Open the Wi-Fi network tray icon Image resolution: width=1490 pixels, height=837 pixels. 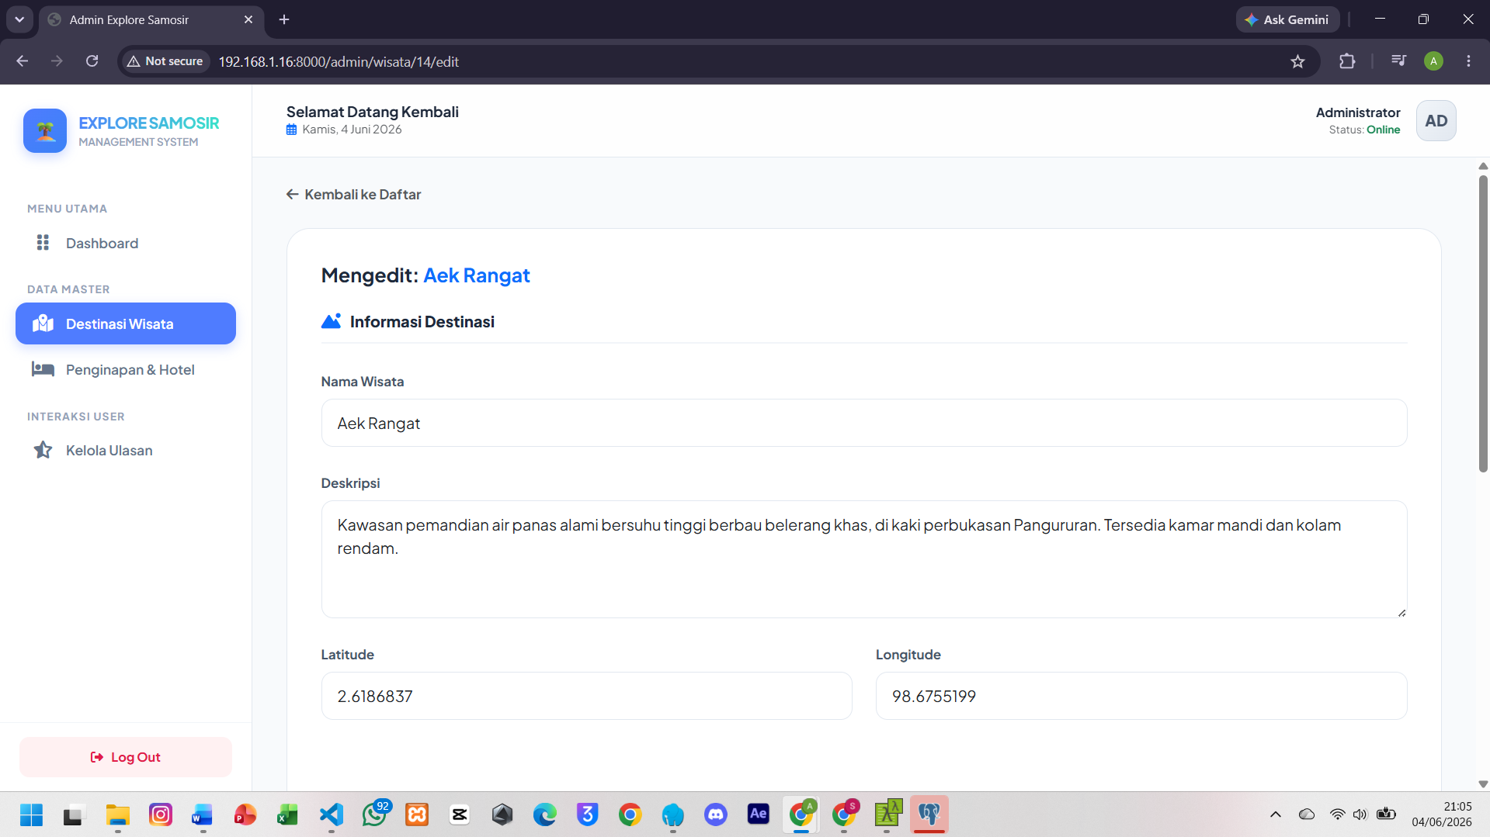[1337, 815]
